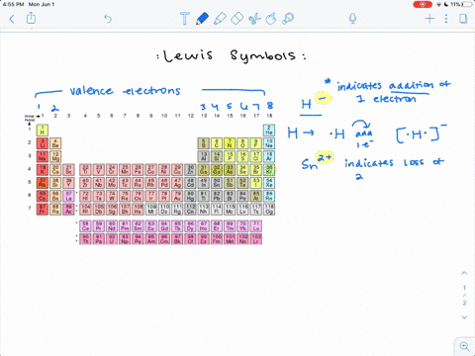Open the share export icon

click(31, 18)
